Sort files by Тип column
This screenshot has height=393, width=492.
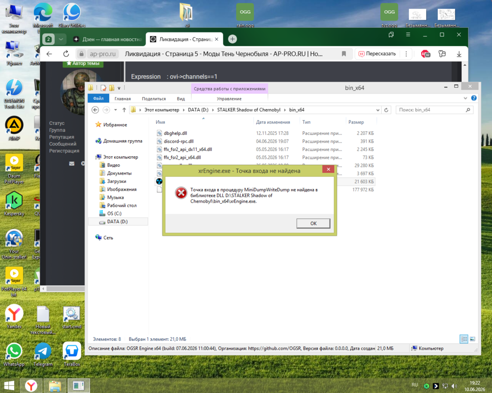click(306, 122)
